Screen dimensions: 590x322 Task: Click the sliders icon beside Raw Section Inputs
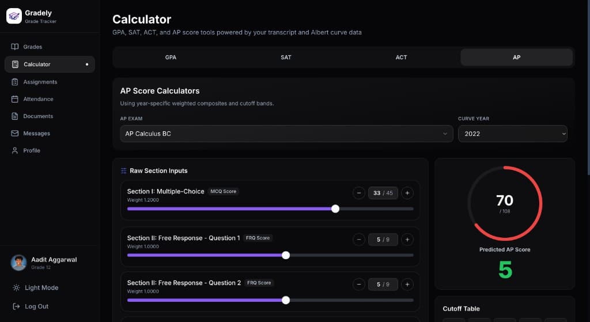point(123,171)
